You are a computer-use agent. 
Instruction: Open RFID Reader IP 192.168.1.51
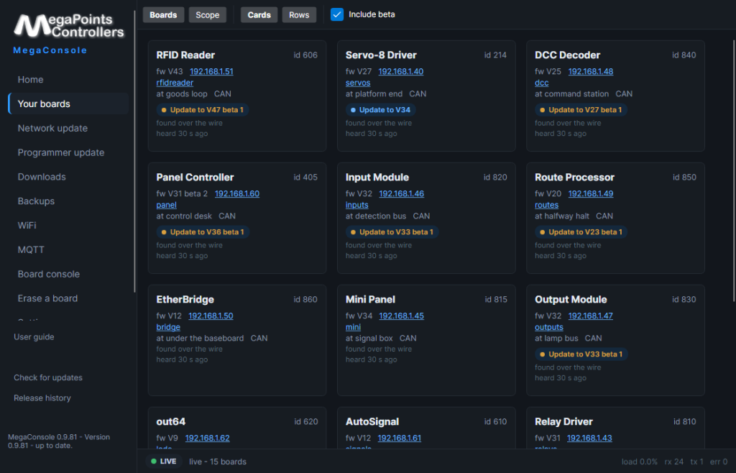pyautogui.click(x=211, y=71)
